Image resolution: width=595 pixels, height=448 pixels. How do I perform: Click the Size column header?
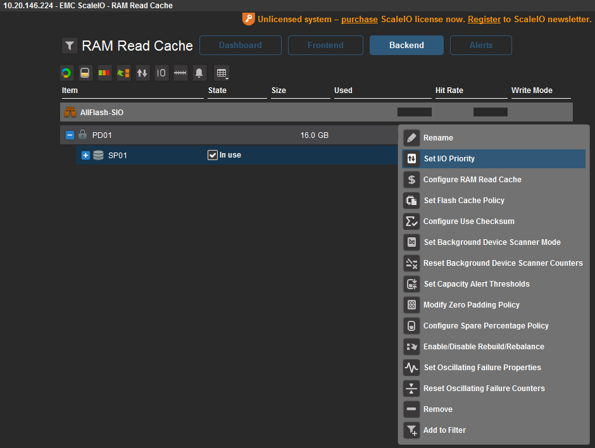click(x=279, y=90)
